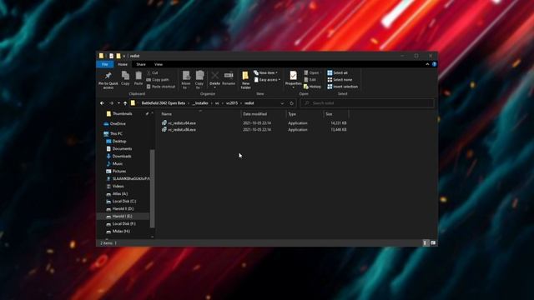Image resolution: width=534 pixels, height=300 pixels.
Task: Open the New item dropdown
Action: [x=265, y=72]
